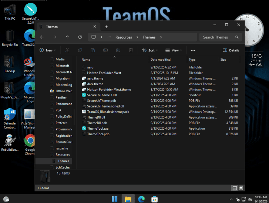Select SecureUxTheme.signed.dll file

(105, 106)
